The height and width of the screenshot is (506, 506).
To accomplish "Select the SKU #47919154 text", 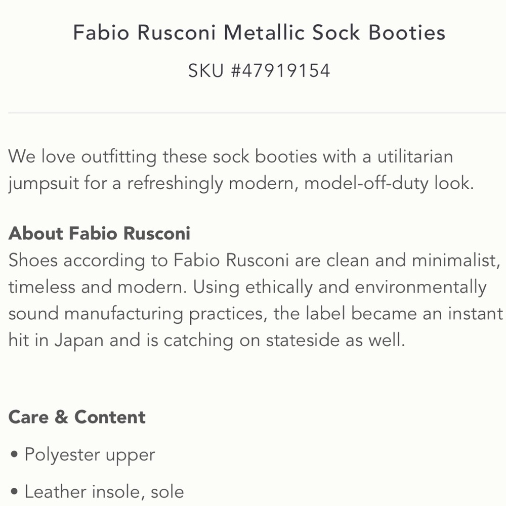I will point(259,70).
